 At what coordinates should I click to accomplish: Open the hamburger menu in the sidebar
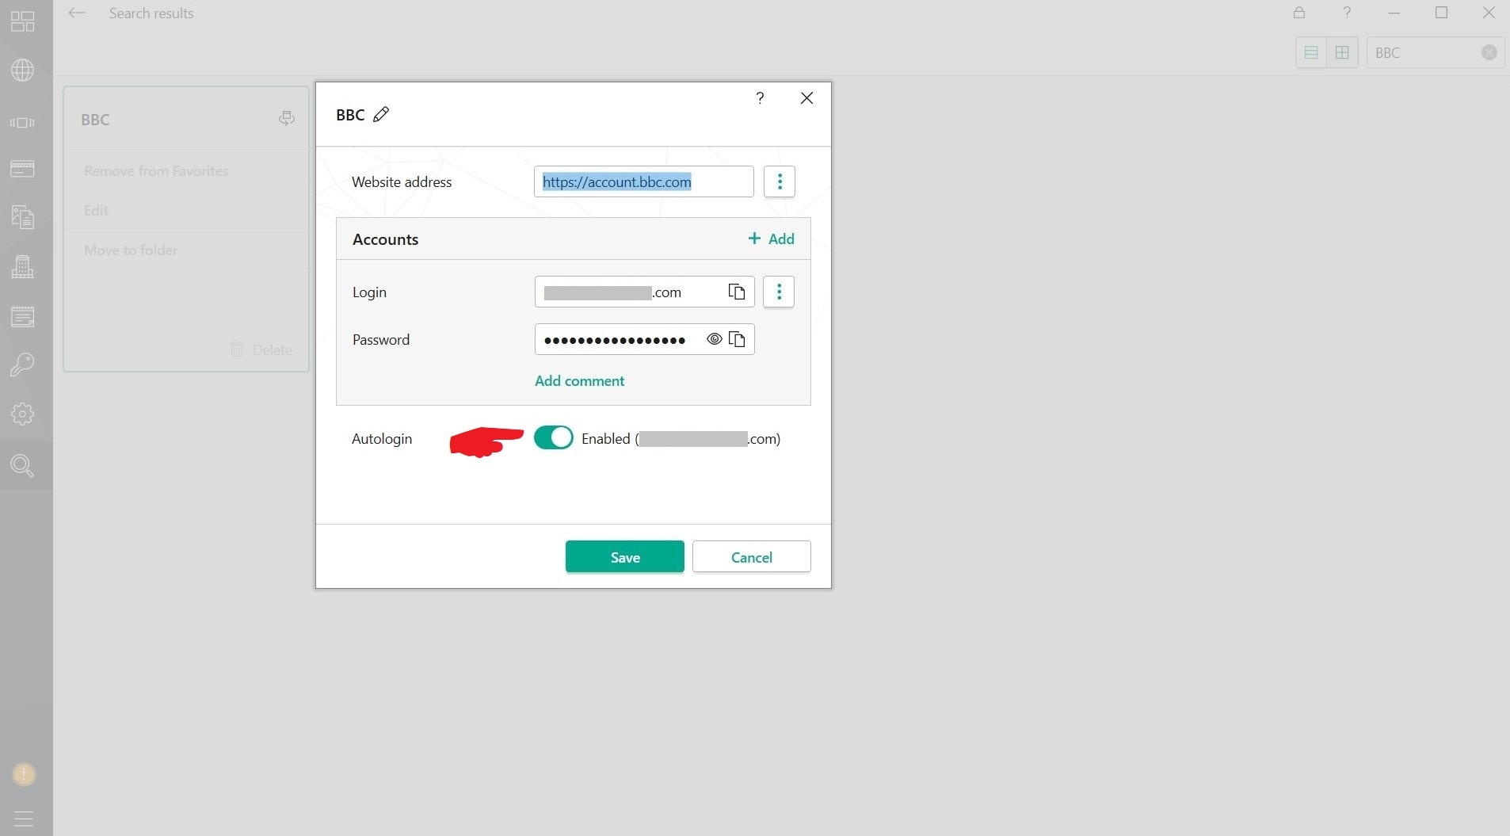[24, 819]
